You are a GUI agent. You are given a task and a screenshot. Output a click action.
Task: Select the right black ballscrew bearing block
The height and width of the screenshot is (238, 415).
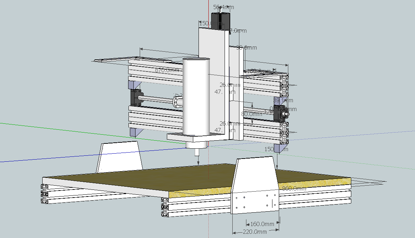pyautogui.click(x=282, y=113)
